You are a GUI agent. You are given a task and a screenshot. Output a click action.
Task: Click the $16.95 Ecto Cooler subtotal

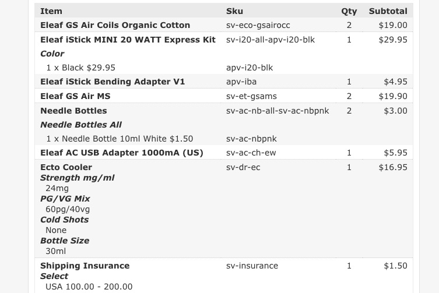pos(393,167)
